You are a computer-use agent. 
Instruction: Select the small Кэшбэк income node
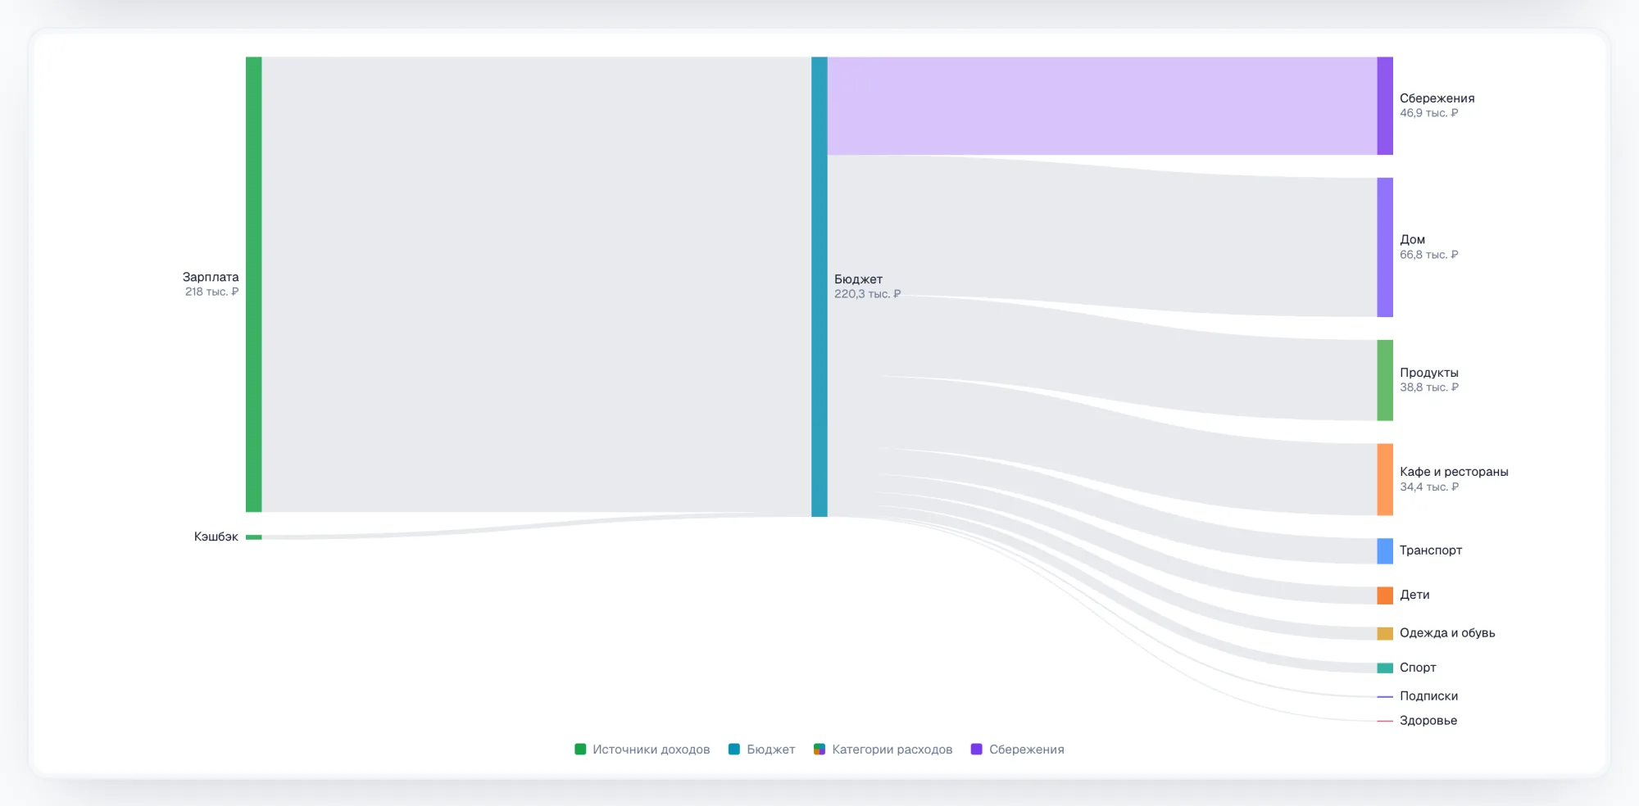(254, 537)
